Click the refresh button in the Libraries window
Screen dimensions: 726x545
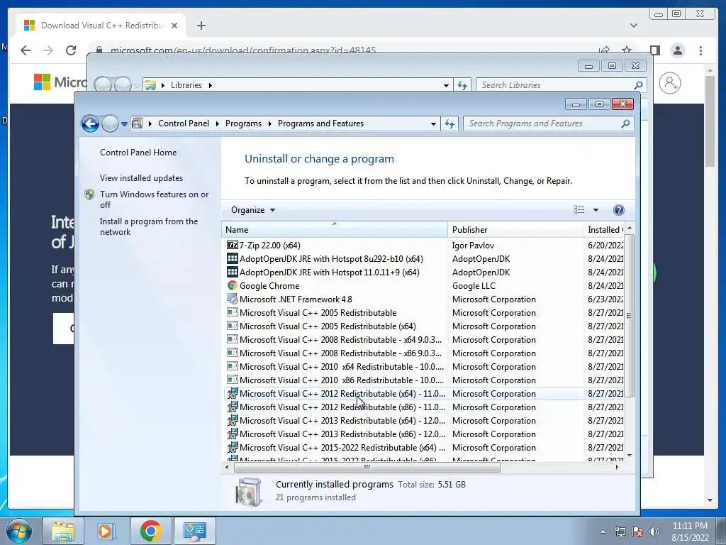pos(462,85)
